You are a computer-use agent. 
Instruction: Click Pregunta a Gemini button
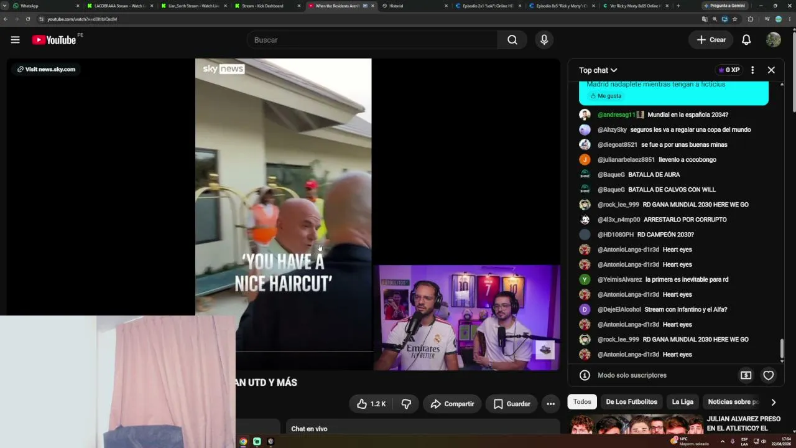tap(724, 6)
